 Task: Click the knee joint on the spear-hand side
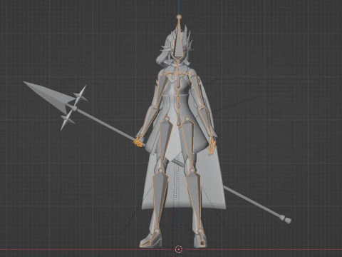tap(160, 170)
